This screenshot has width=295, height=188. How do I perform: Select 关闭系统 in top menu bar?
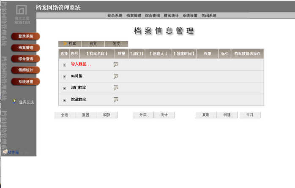tap(209, 16)
